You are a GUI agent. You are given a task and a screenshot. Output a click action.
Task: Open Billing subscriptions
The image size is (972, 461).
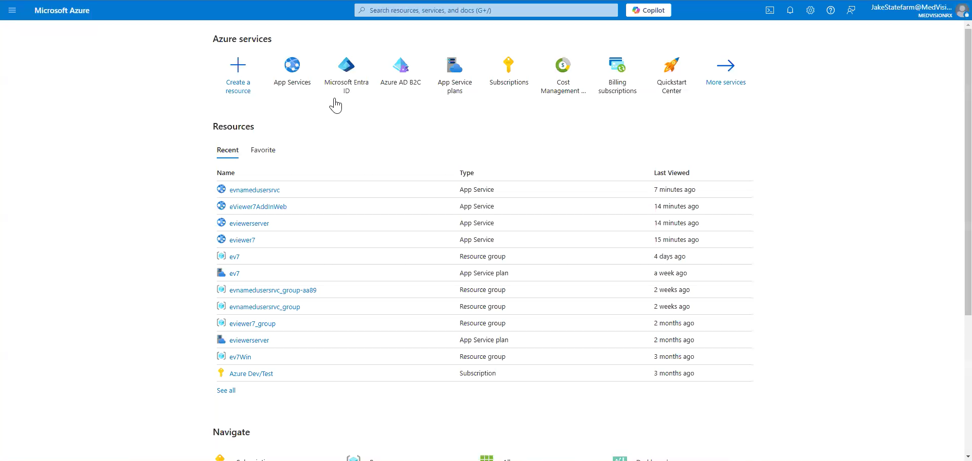pyautogui.click(x=617, y=71)
